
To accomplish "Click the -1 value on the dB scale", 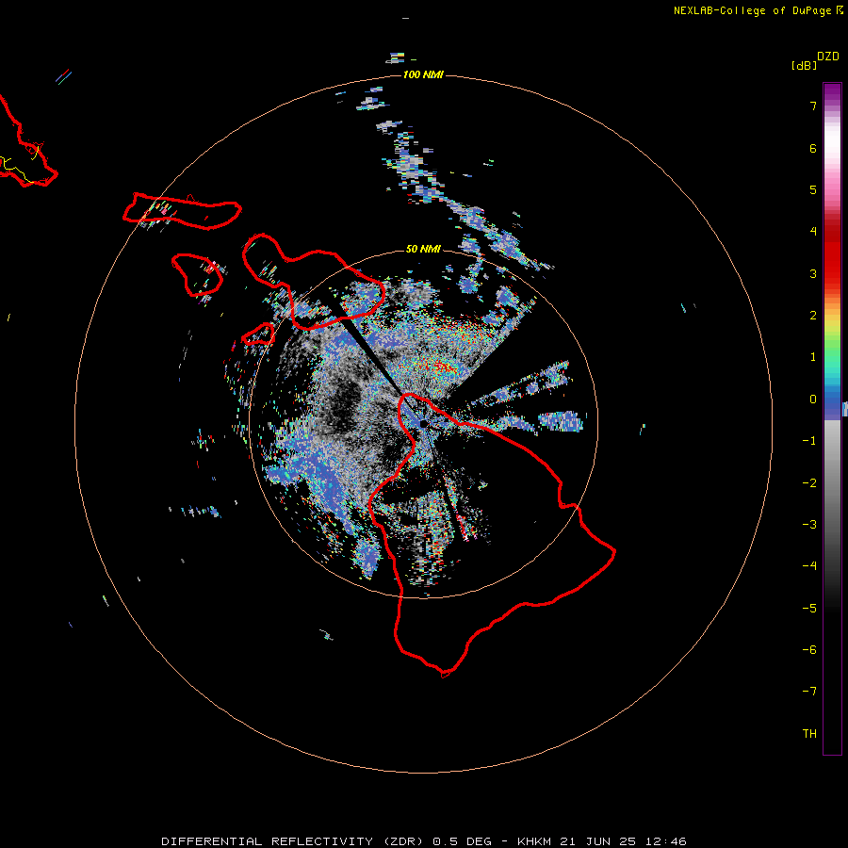I will coord(809,441).
